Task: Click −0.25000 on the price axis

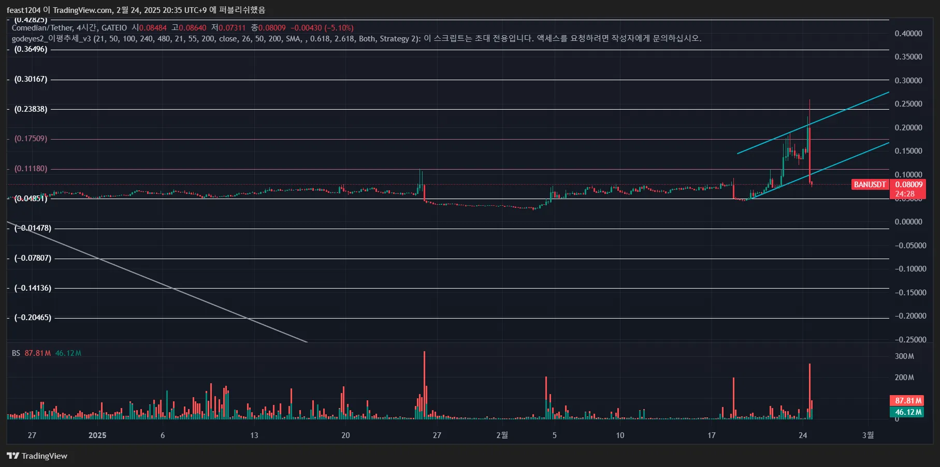Action: click(x=910, y=340)
